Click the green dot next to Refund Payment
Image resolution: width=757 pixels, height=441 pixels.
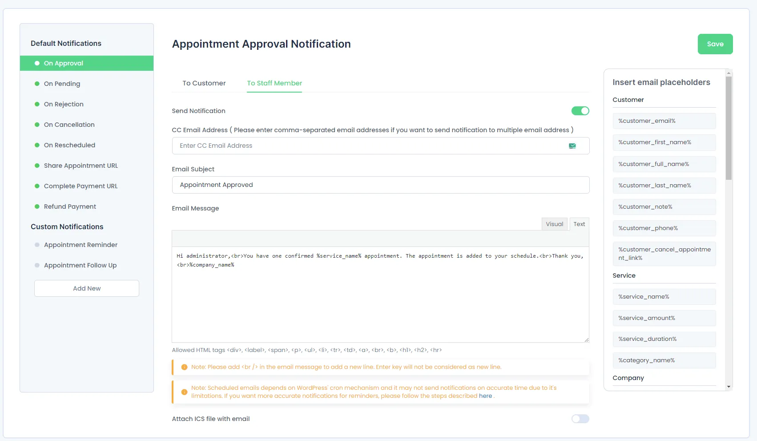pos(37,206)
